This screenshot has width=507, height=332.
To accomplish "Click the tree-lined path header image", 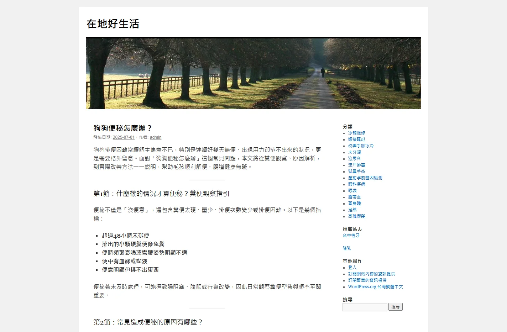I will [254, 74].
